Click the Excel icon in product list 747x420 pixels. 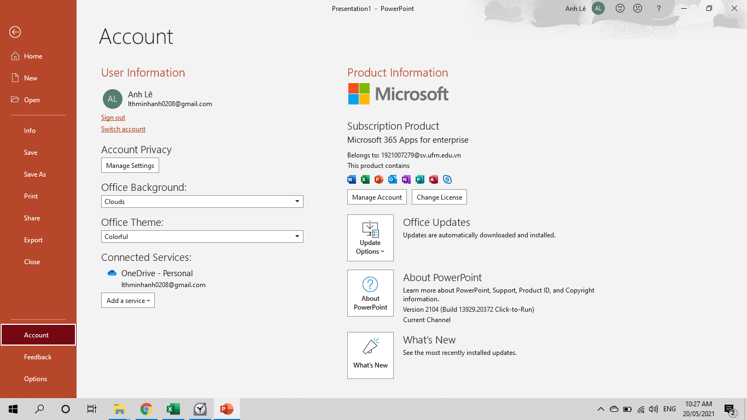tap(365, 179)
